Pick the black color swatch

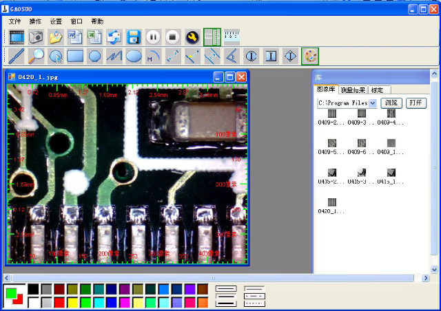click(x=33, y=289)
